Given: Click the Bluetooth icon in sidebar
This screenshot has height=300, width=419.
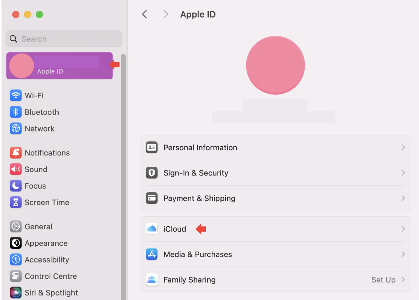Looking at the screenshot, I should pyautogui.click(x=16, y=112).
